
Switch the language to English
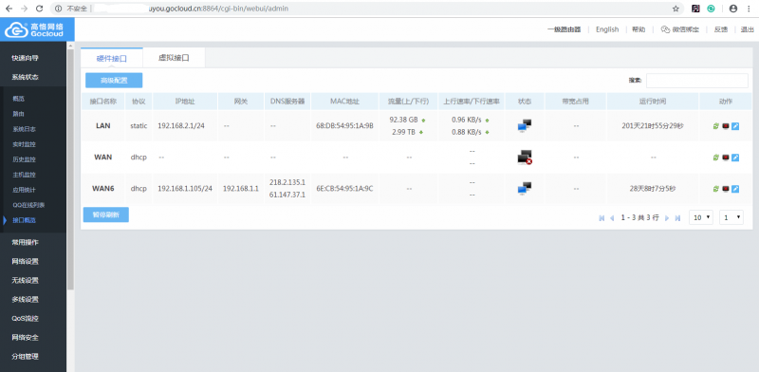point(607,29)
